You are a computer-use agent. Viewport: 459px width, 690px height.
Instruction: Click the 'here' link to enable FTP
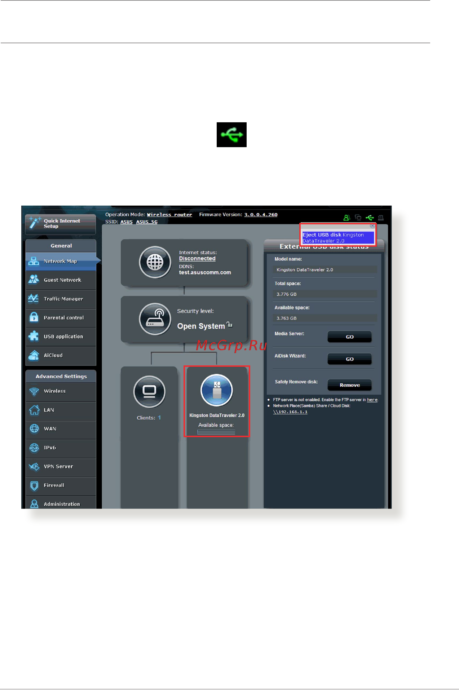coord(372,400)
